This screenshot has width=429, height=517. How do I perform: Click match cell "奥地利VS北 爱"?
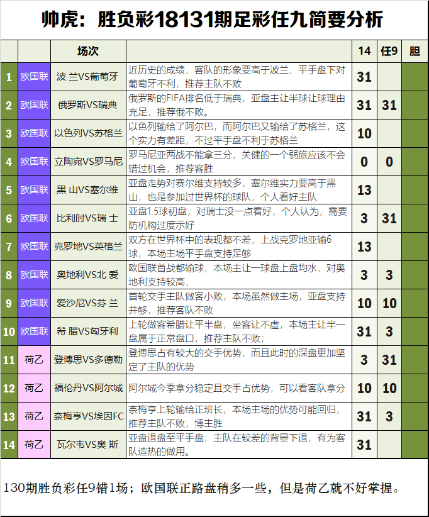[x=88, y=275]
